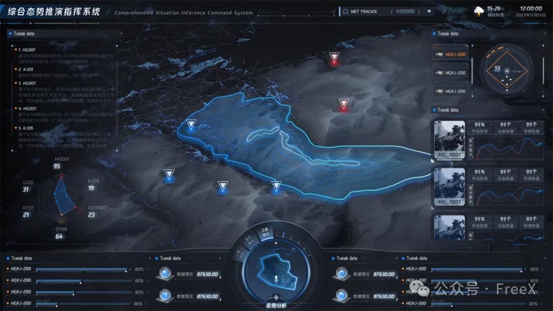This screenshot has height=311, width=553.
Task: Select the blue marker inside the outlined region
Action: tap(191, 126)
